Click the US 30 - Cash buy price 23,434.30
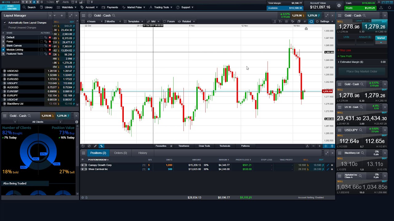The width and height of the screenshot is (394, 221). click(x=375, y=118)
